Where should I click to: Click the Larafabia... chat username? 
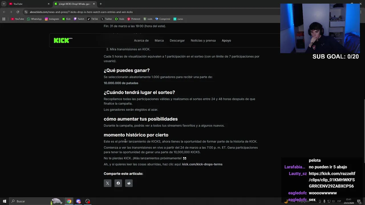coord(295,167)
